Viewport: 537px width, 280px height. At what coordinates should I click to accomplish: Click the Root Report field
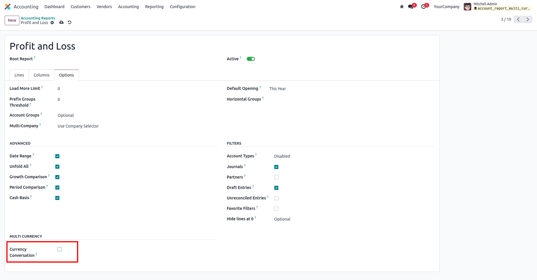[130, 59]
